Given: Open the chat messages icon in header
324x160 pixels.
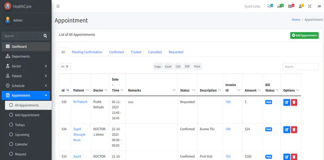Looking at the screenshot, I should (x=270, y=6).
